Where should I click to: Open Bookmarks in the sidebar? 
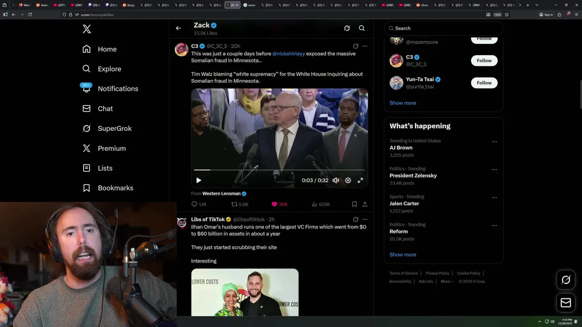108,188
